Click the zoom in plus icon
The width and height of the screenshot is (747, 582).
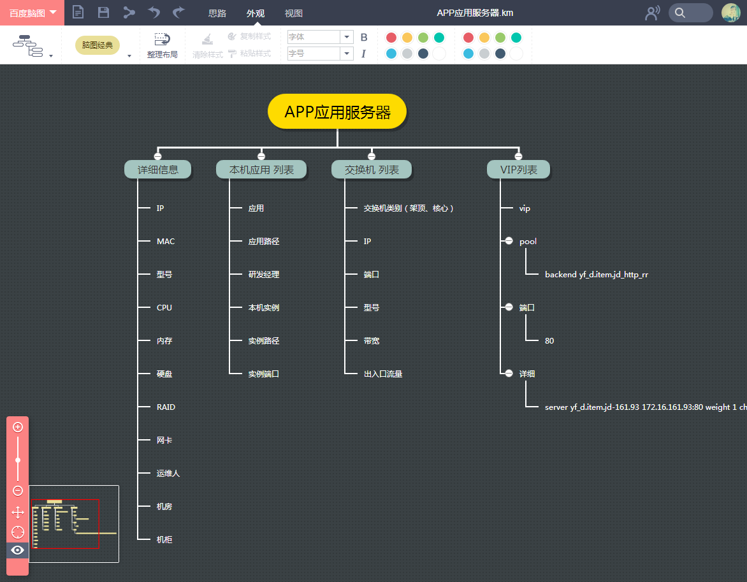[18, 427]
